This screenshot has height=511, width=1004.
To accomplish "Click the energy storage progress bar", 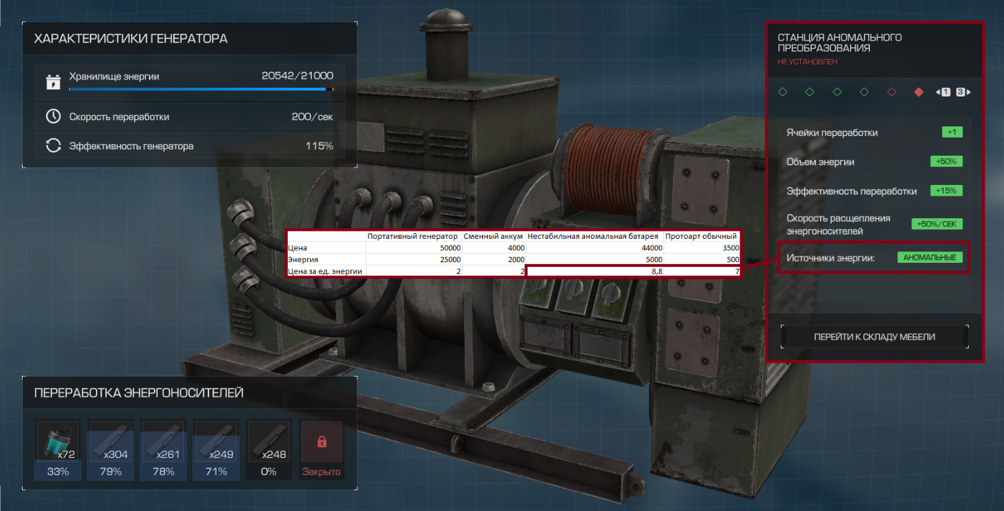I will [x=200, y=88].
